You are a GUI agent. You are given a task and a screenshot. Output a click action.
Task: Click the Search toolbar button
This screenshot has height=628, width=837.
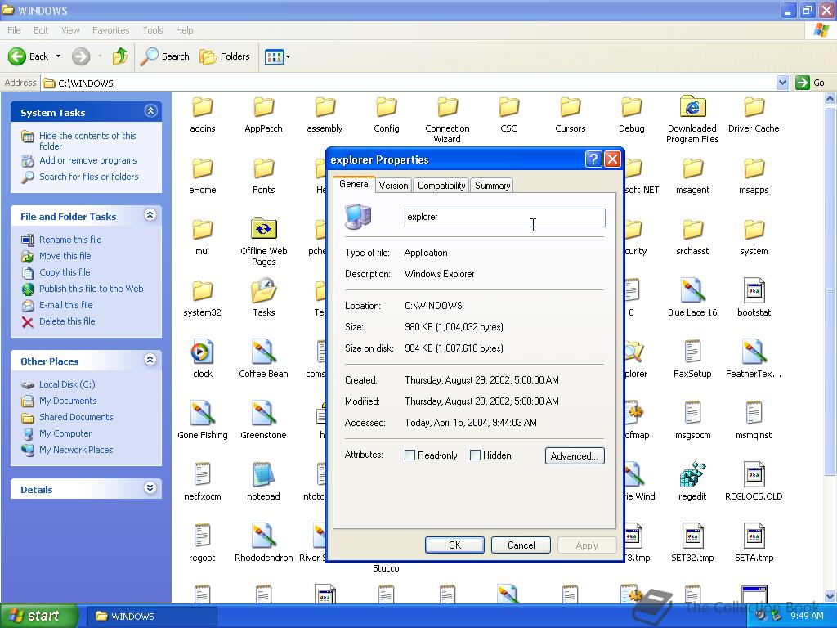165,56
